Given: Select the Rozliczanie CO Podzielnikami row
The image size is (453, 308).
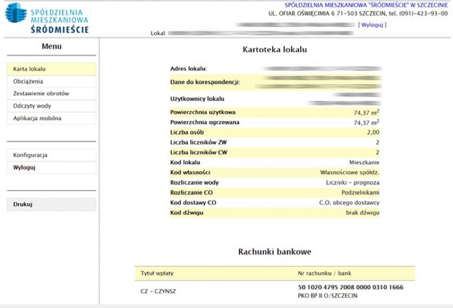Looking at the screenshot, I should 275,193.
